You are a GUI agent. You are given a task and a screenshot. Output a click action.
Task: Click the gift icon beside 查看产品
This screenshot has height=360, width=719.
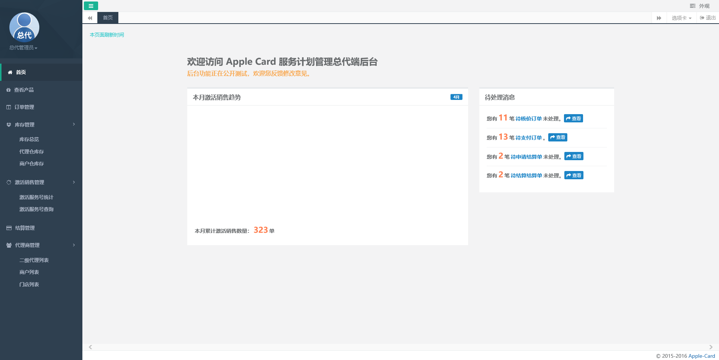(9, 90)
